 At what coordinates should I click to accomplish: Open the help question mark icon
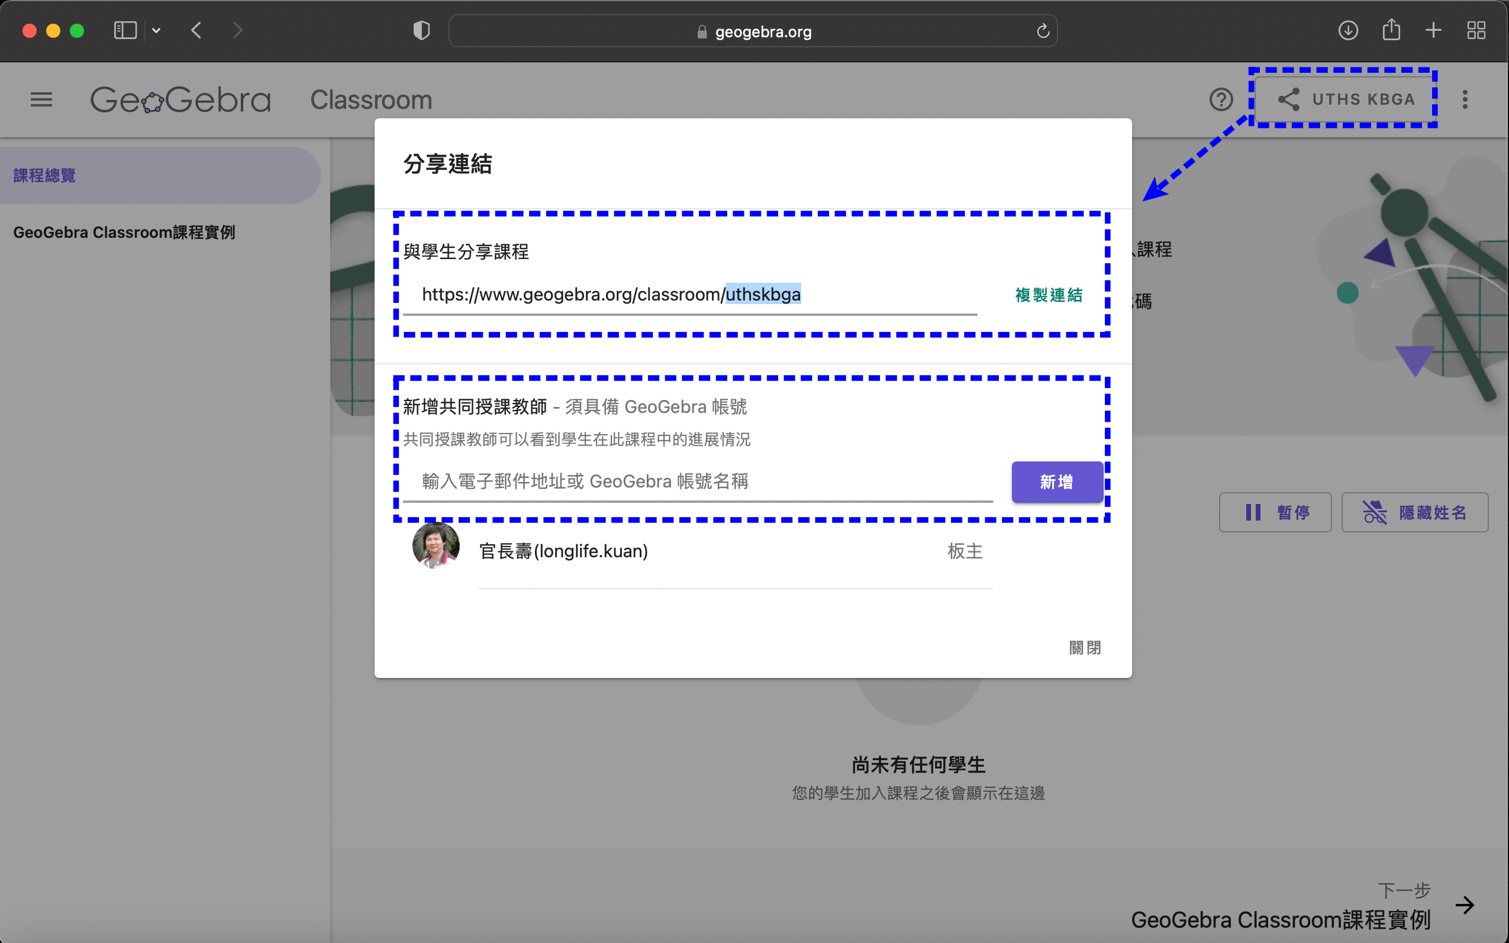pyautogui.click(x=1221, y=100)
